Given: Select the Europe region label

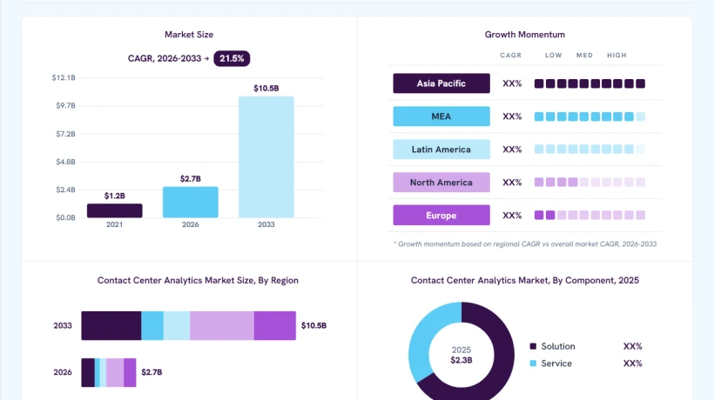Looking at the screenshot, I should tap(441, 215).
